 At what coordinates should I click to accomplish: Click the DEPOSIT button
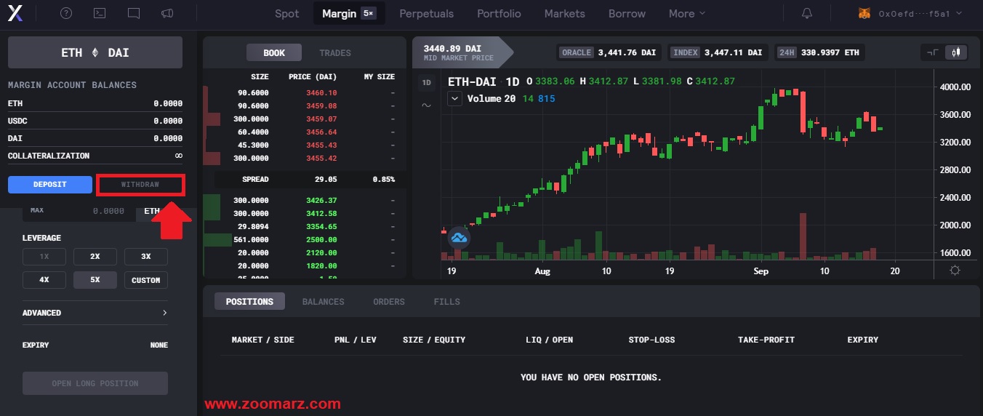(49, 185)
